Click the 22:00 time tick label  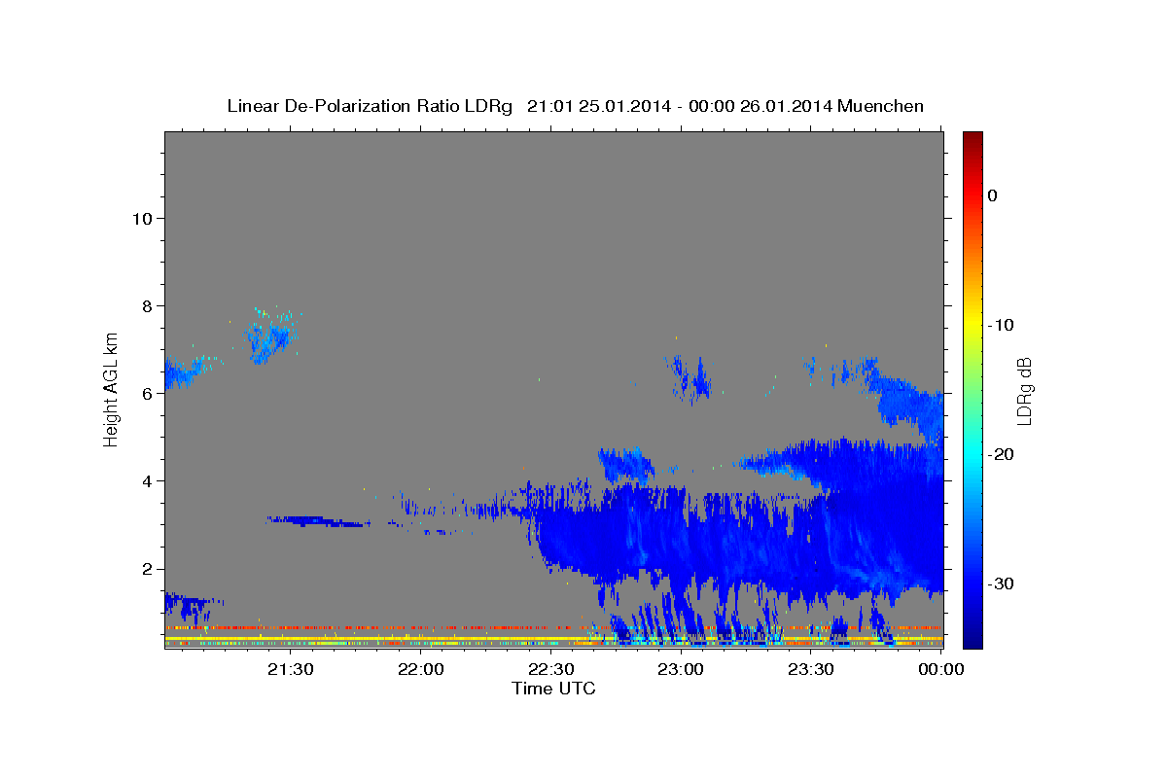(x=420, y=669)
